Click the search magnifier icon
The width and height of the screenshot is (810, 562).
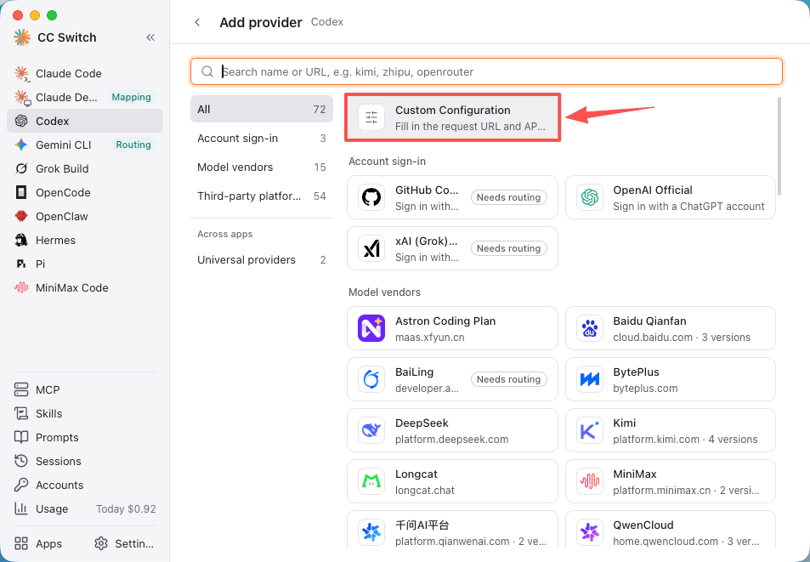click(x=207, y=71)
